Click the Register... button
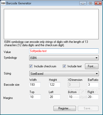Image resolution: width=103 pixels, height=115 pixels. point(65,108)
